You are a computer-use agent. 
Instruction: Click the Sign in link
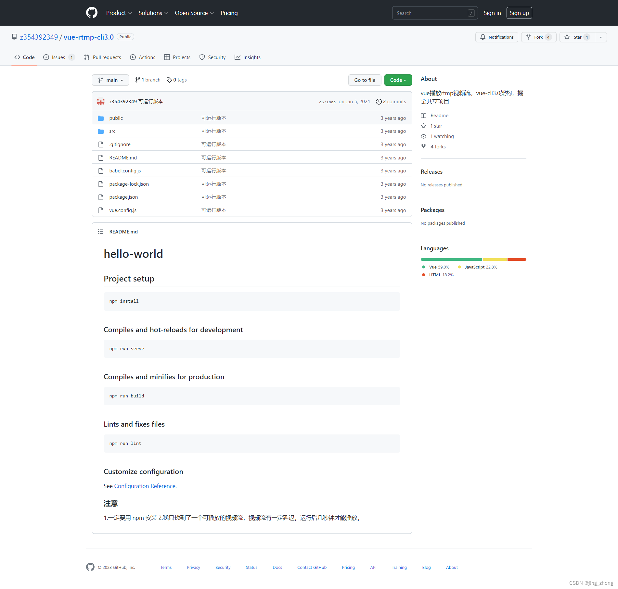[x=492, y=13]
